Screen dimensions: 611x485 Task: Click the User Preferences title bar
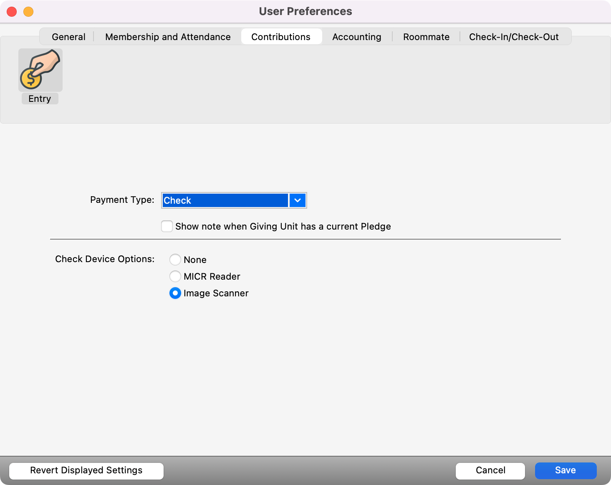tap(305, 11)
